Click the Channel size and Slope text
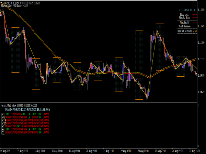Viewport: 206px width, 154px height. 14,5
